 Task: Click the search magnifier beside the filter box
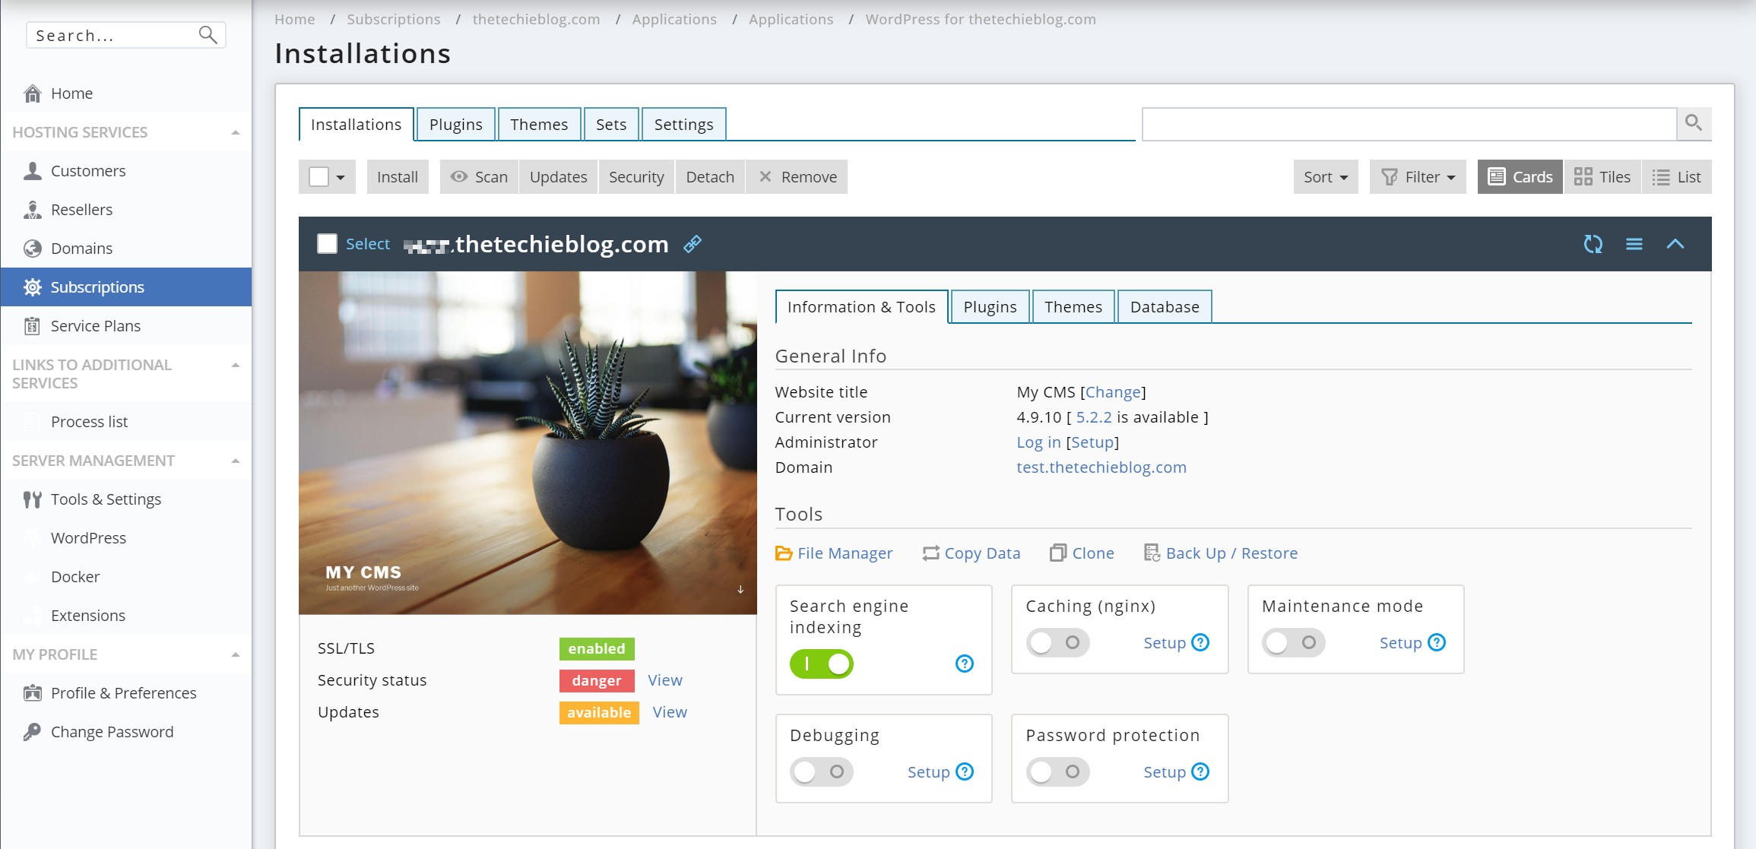coord(1693,123)
